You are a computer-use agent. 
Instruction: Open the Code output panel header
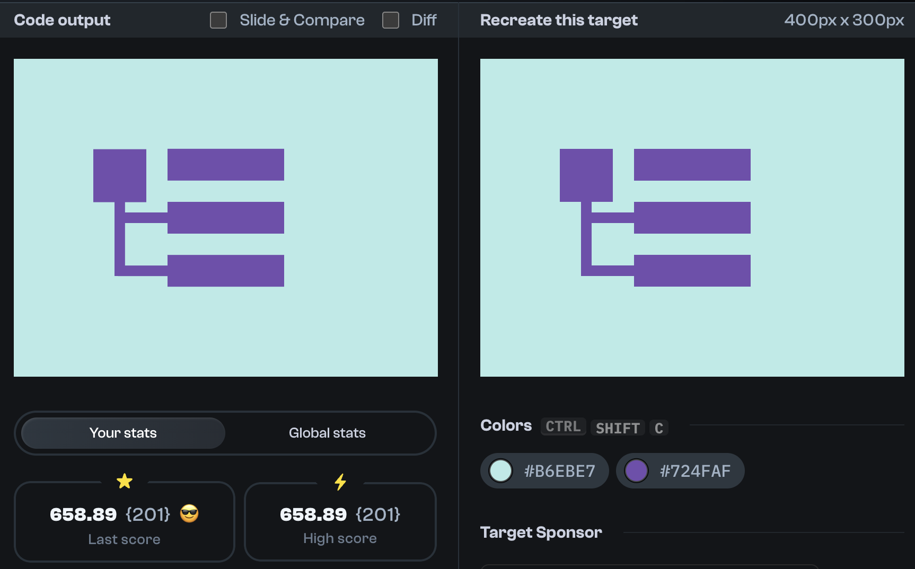62,20
